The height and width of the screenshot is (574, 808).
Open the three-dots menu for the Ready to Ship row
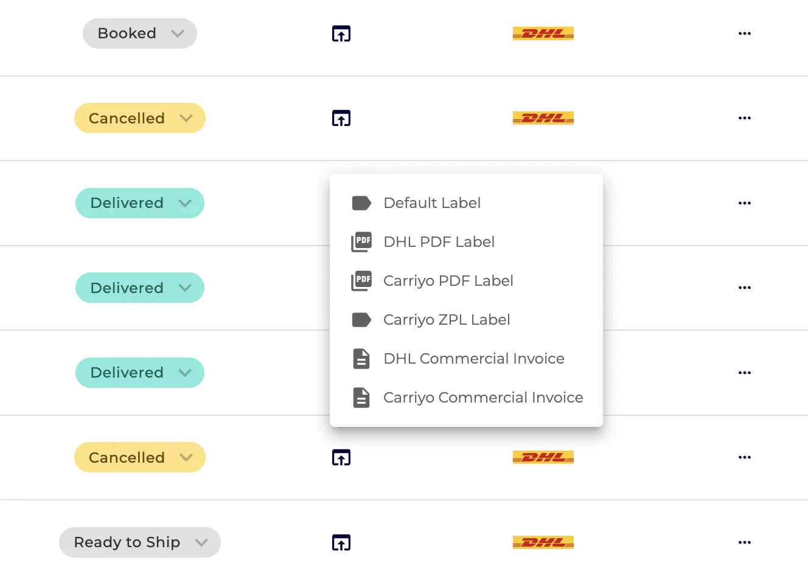(744, 542)
